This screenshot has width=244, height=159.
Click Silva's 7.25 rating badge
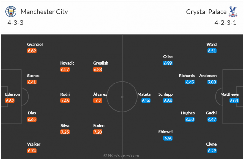coord(65,132)
